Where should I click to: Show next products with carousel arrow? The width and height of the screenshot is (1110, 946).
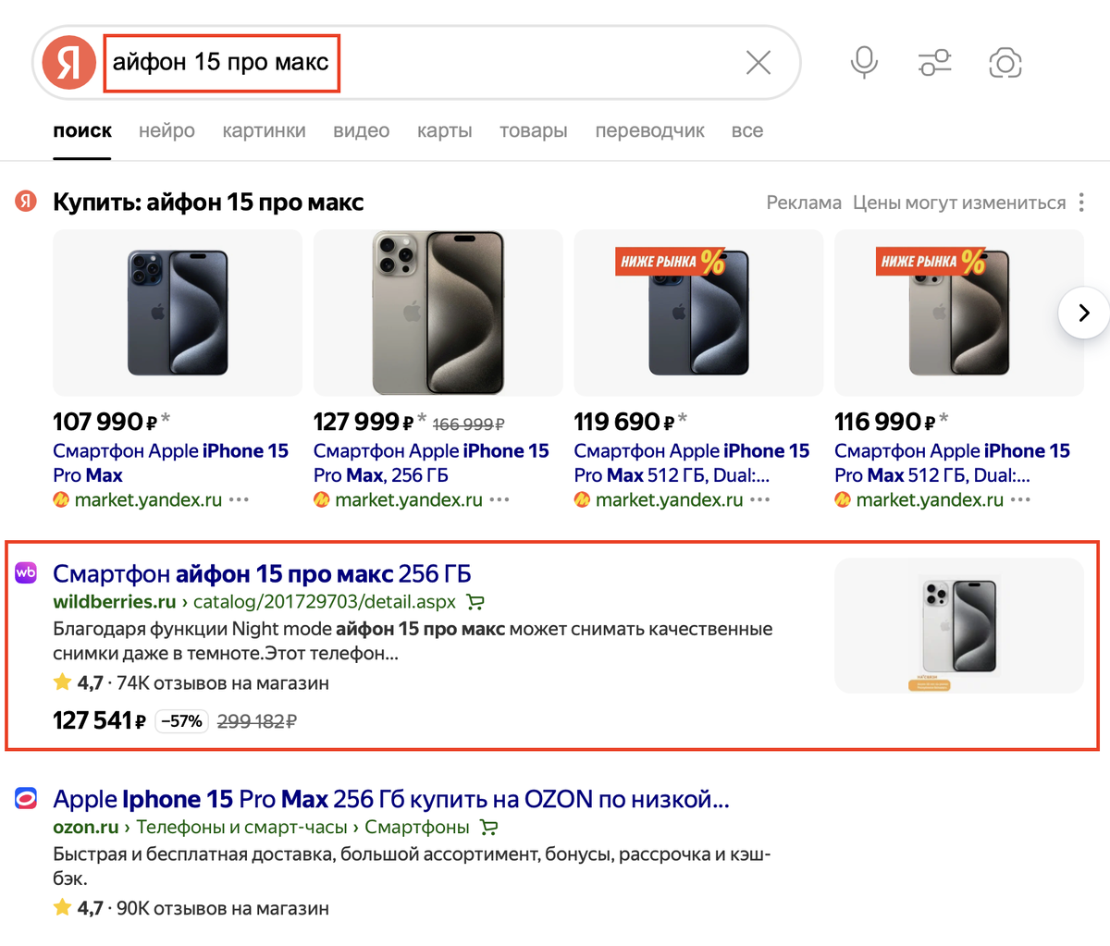(1084, 313)
